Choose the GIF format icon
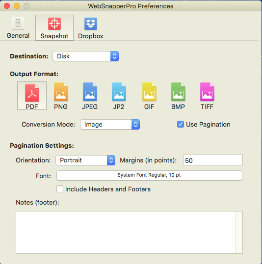The width and height of the screenshot is (262, 264). pyautogui.click(x=149, y=96)
